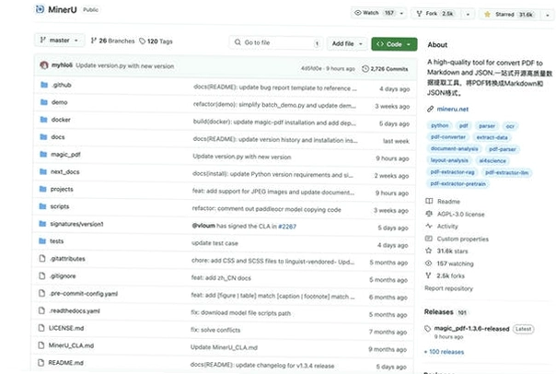
Task: Click the fork icon beside 2.6k forks
Action: click(428, 275)
